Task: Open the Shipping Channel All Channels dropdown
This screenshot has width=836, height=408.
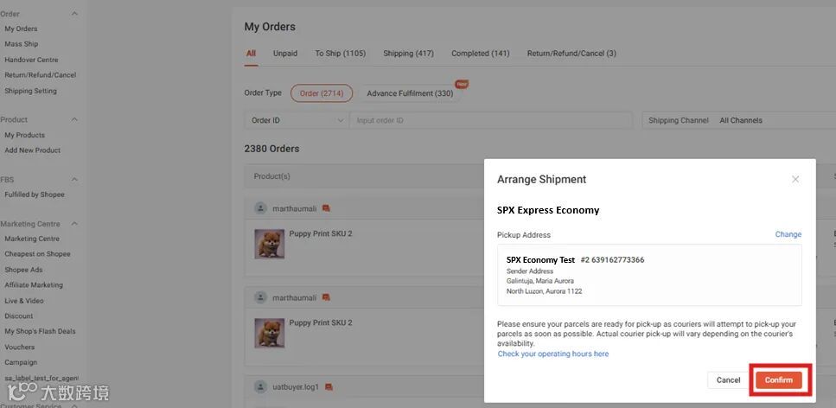Action: tap(739, 120)
